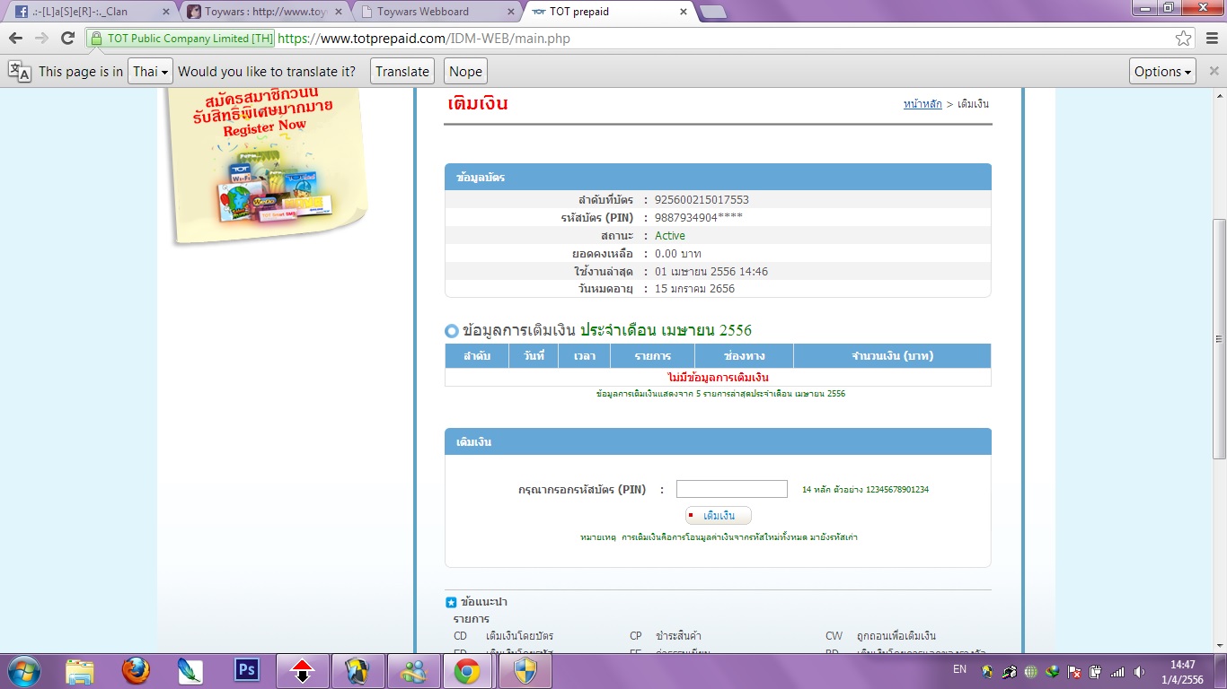Image resolution: width=1227 pixels, height=689 pixels.
Task: Click the เติมเงิน top-up submit button
Action: [718, 516]
